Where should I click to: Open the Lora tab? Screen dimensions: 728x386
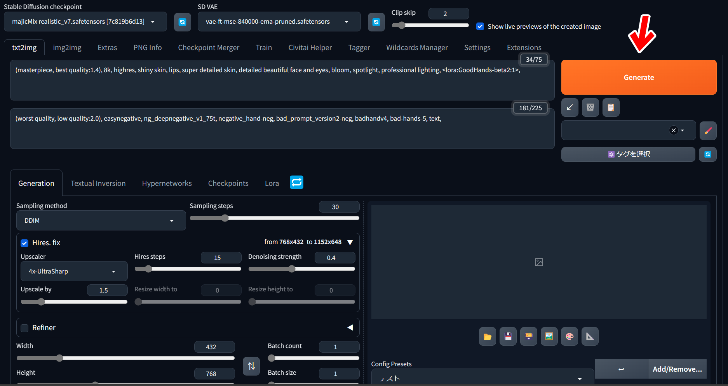coord(272,183)
